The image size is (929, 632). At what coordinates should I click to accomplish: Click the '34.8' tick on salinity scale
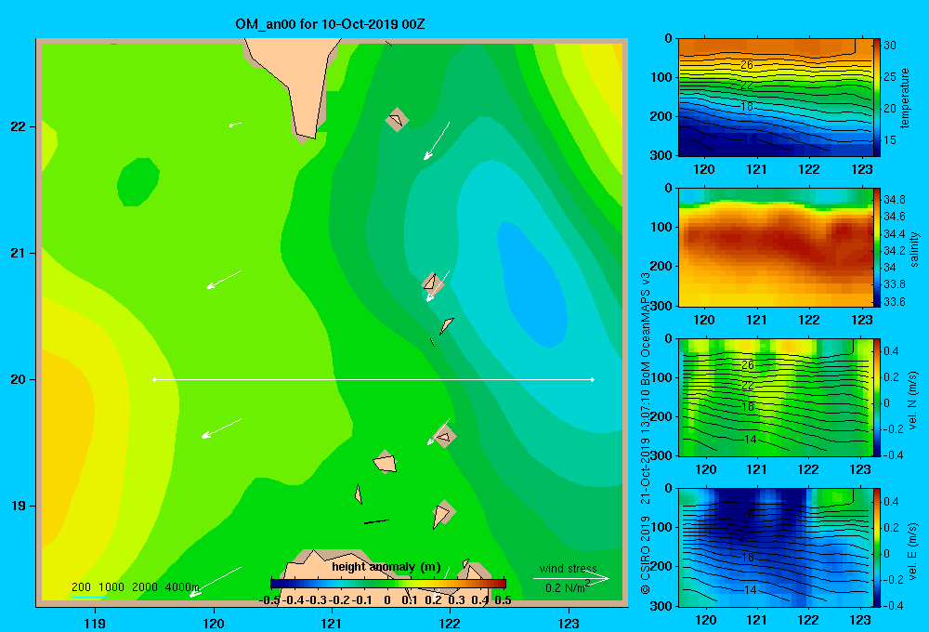894,199
